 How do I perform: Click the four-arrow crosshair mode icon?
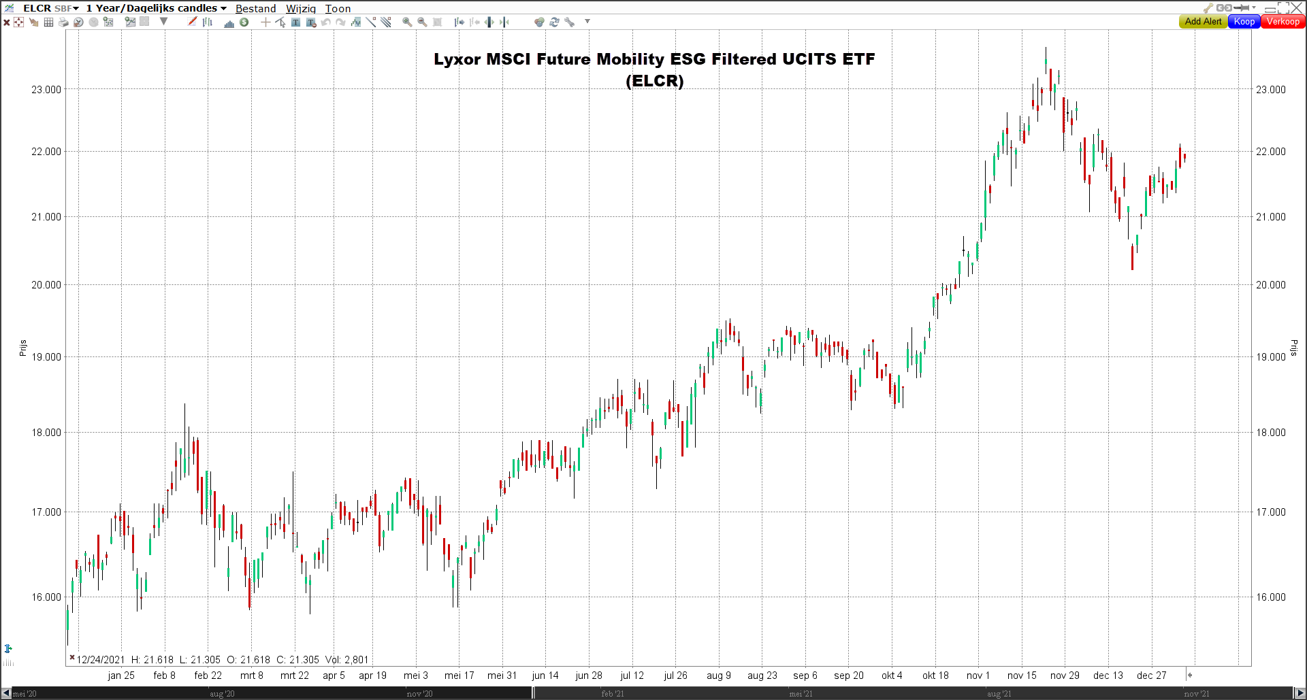tap(19, 22)
